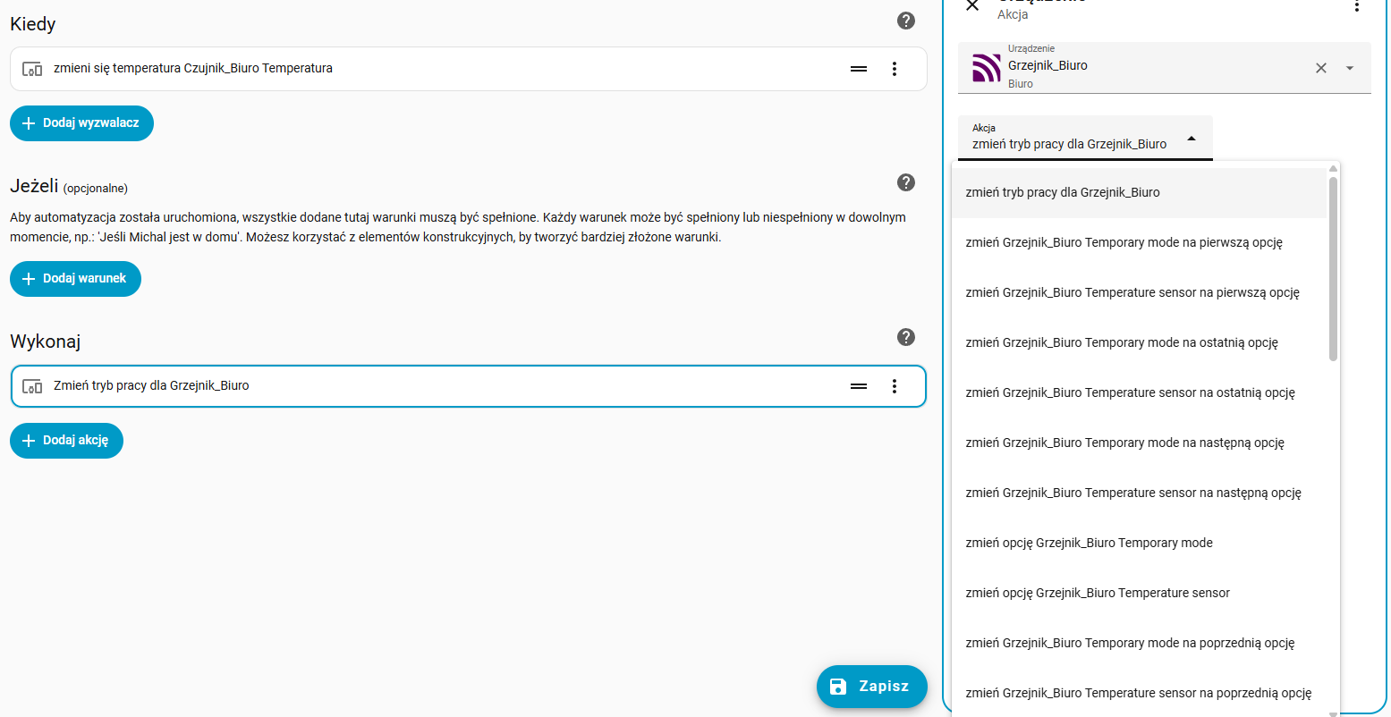Clear the Grzejnik_Biuro device selection
This screenshot has height=717, width=1391.
coord(1321,68)
